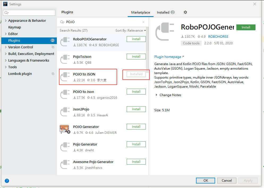Viewport: 264px width, 188px height.
Task: Click the Search Results (27) label
Action: coord(74,31)
